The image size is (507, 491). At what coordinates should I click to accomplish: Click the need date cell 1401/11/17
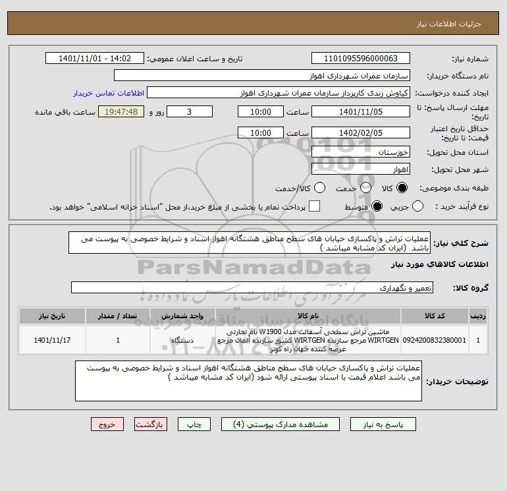(x=52, y=340)
